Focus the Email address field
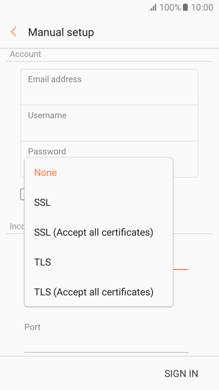 click(x=109, y=87)
